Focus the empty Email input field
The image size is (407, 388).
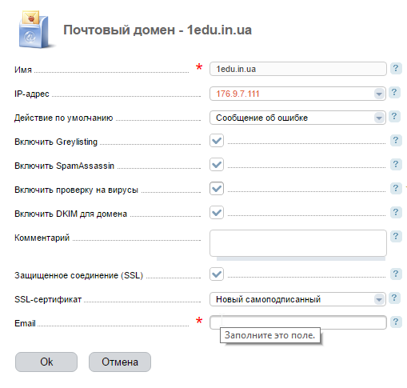click(x=298, y=322)
